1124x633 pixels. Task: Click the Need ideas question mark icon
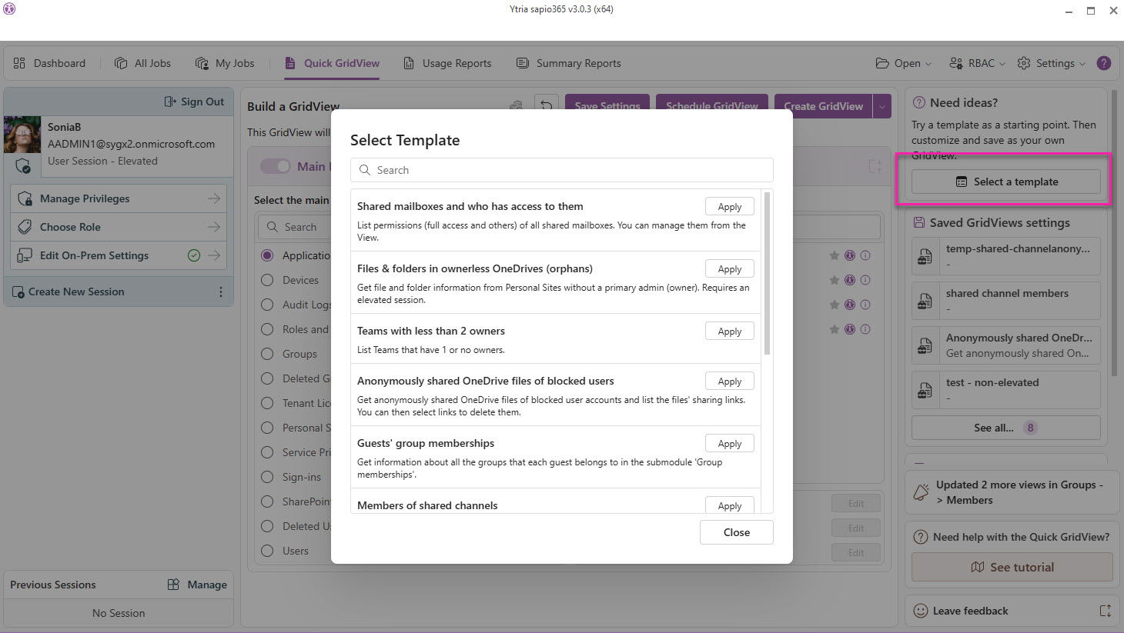[x=919, y=102]
